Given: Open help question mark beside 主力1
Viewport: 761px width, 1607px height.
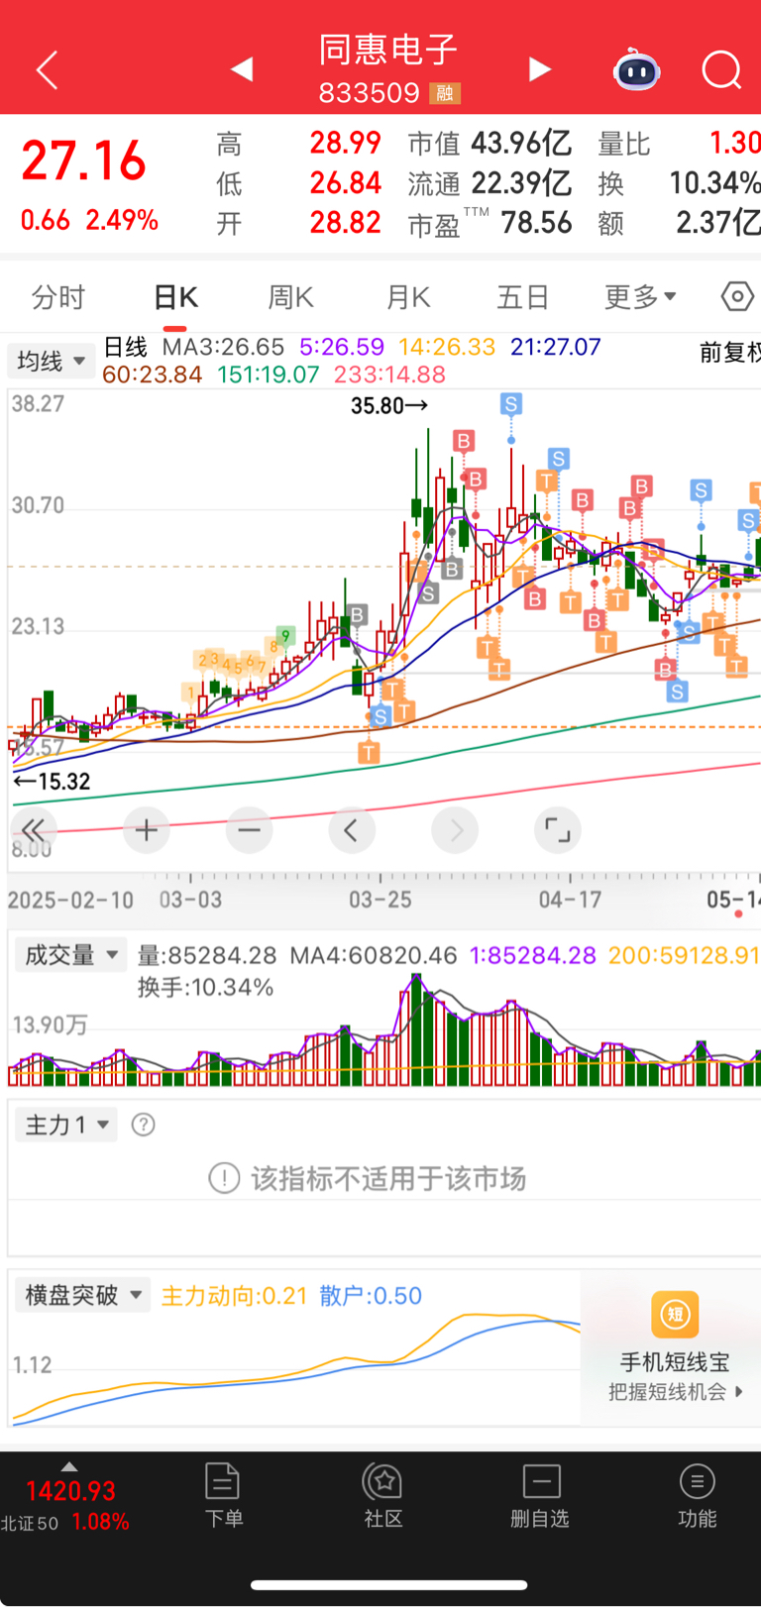Looking at the screenshot, I should pyautogui.click(x=144, y=1125).
